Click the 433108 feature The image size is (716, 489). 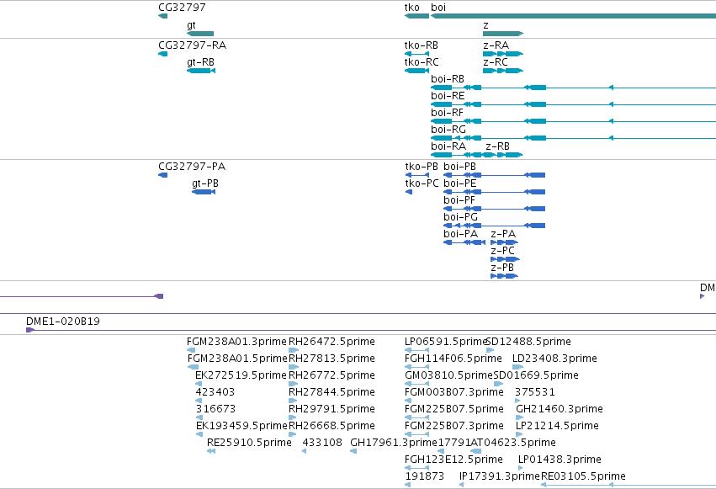click(304, 451)
